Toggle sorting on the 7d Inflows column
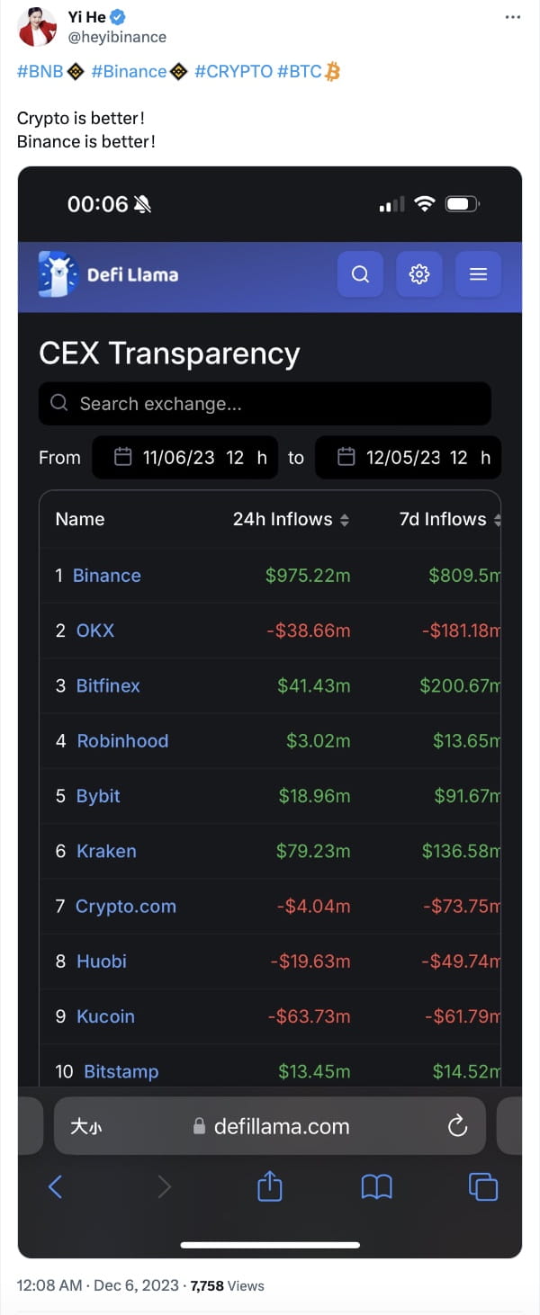The width and height of the screenshot is (540, 1315). pos(498,519)
